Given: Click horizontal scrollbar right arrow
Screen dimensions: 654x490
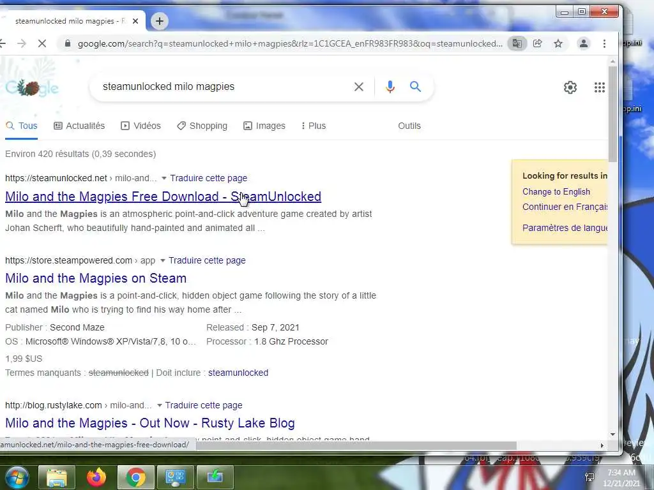Looking at the screenshot, I should [602, 445].
